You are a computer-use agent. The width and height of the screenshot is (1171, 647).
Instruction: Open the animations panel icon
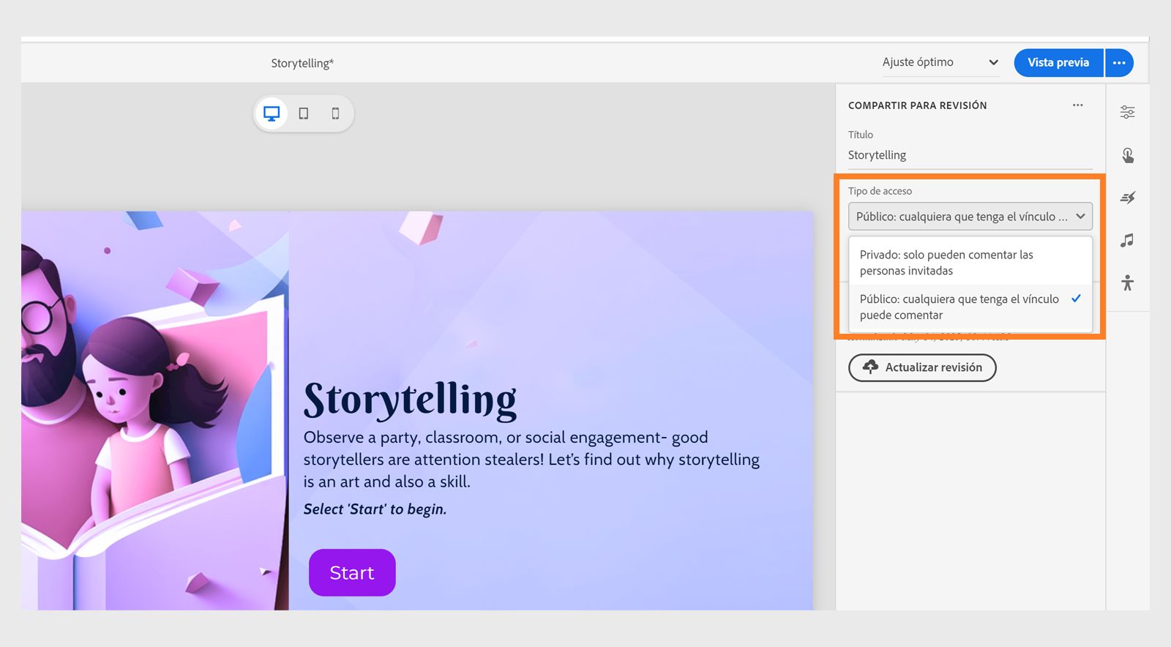coord(1127,198)
